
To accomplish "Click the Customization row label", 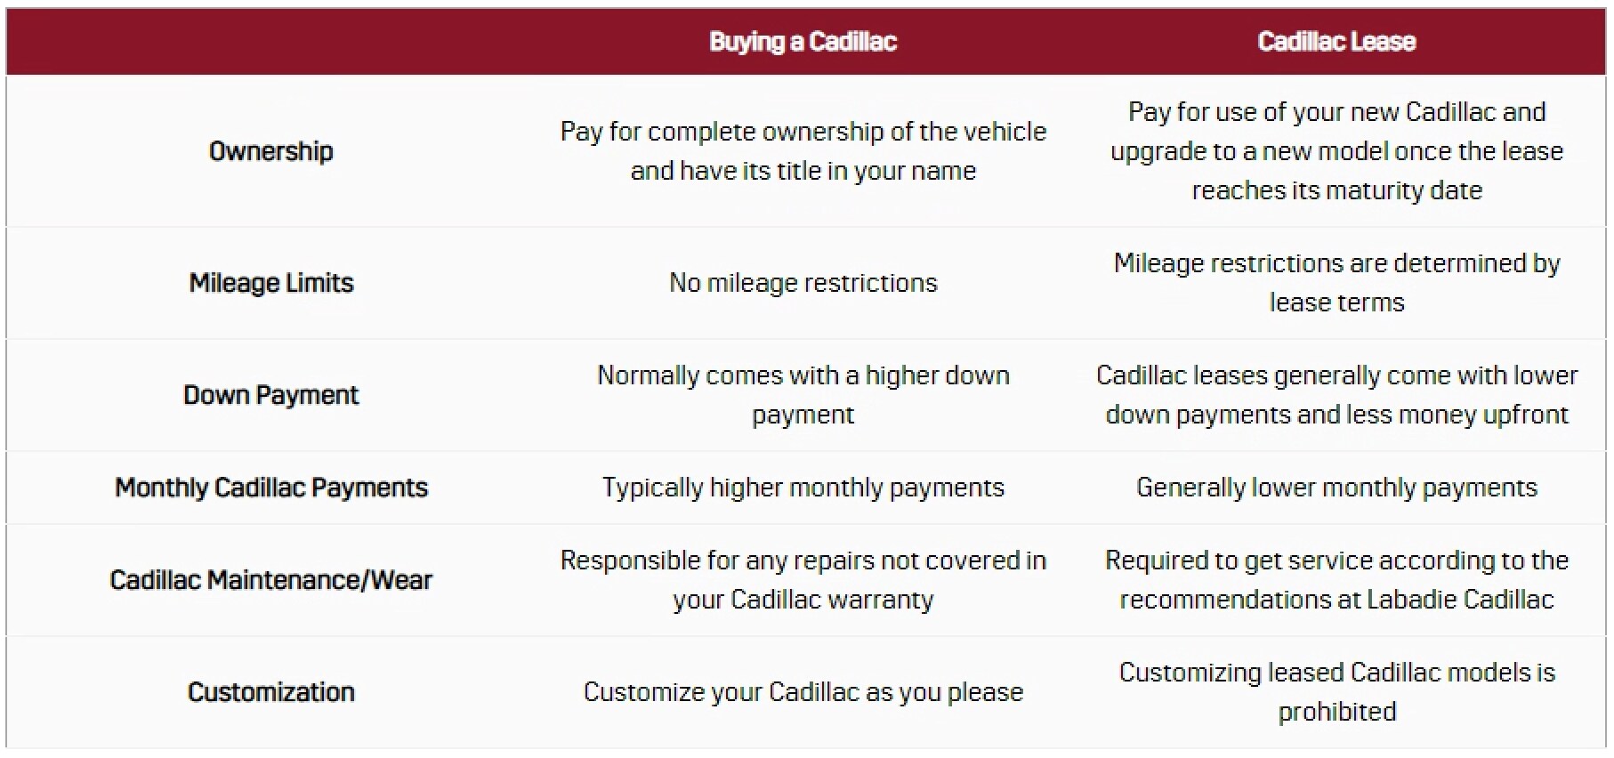I will pyautogui.click(x=271, y=692).
